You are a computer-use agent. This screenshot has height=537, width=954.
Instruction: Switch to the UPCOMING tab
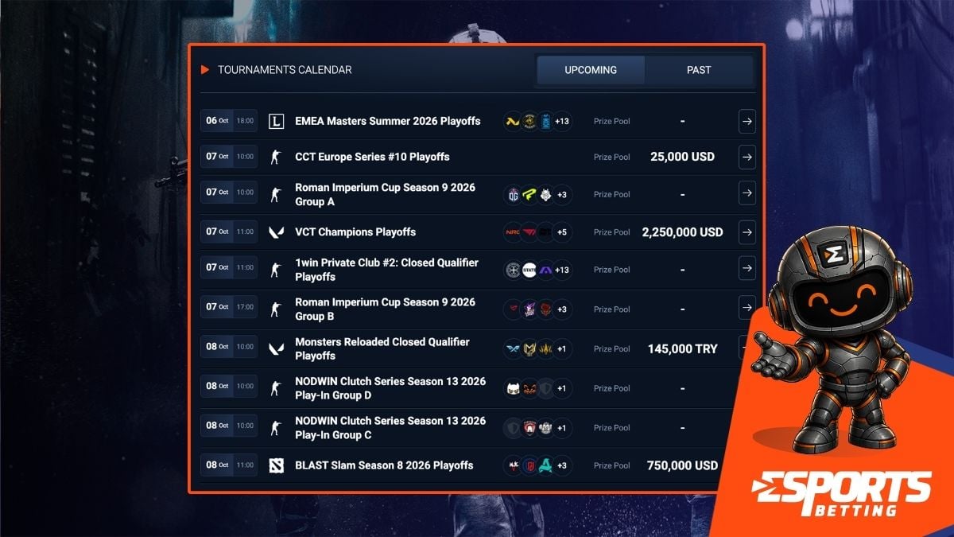[591, 70]
